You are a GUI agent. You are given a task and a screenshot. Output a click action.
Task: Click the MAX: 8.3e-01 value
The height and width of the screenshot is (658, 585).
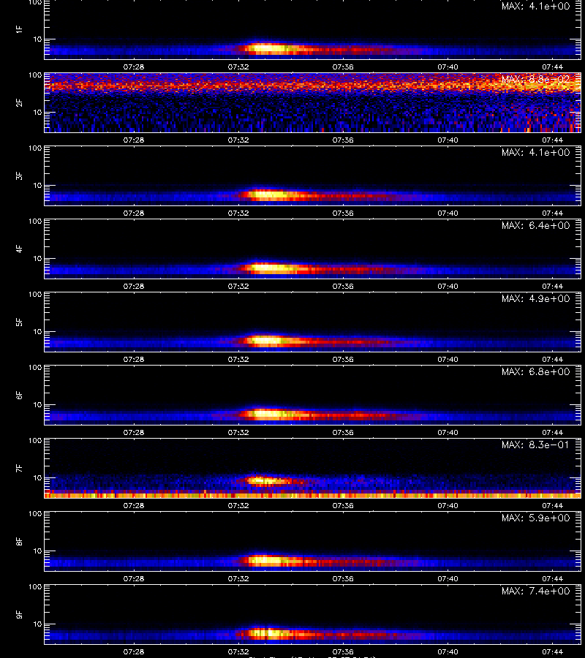click(x=535, y=445)
